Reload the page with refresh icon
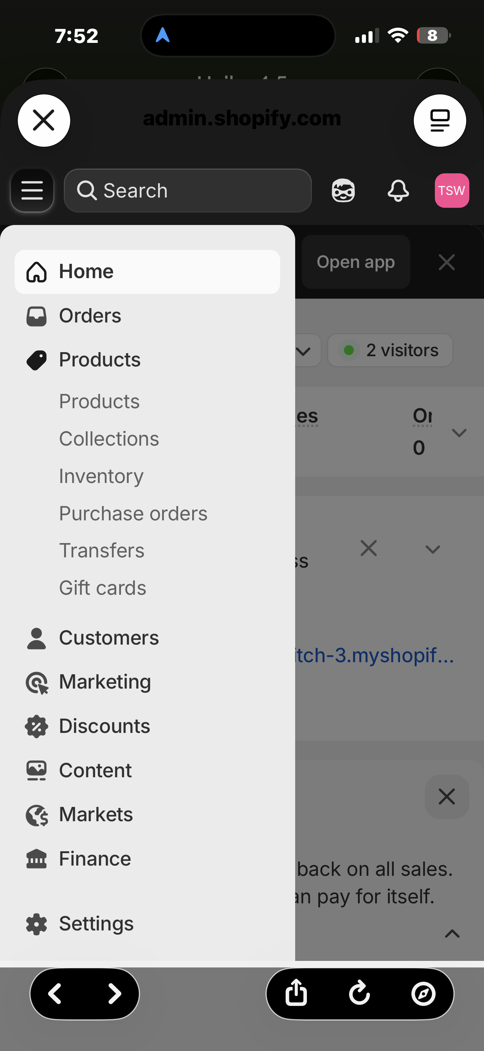 click(360, 993)
